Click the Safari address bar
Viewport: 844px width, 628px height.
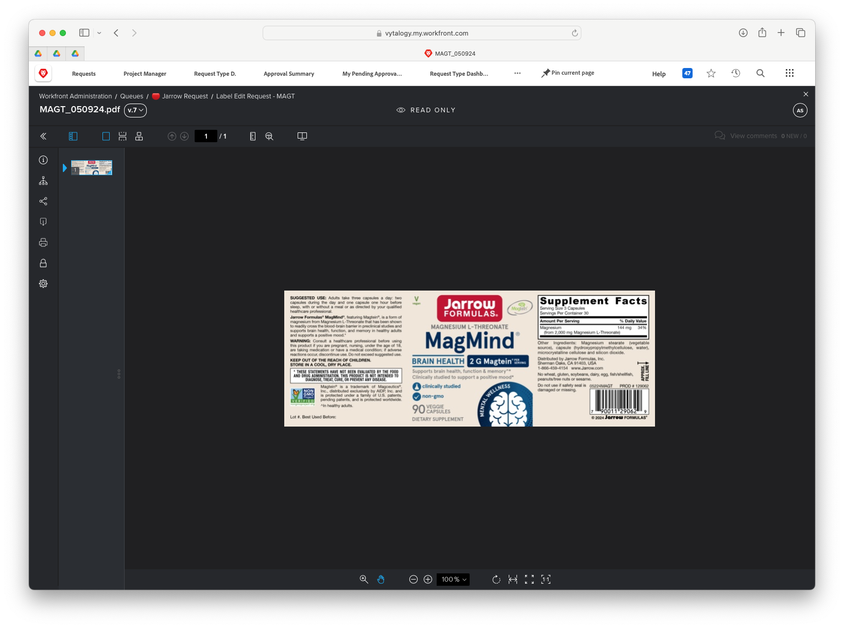click(422, 33)
